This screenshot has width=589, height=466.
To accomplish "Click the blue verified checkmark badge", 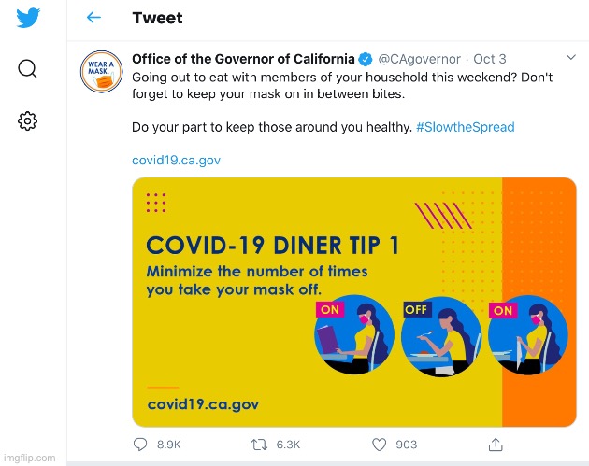I will [x=366, y=59].
